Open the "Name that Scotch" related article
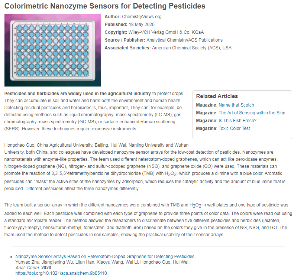The width and height of the screenshot is (294, 277). click(236, 105)
